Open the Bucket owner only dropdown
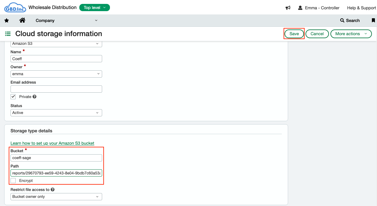 56,197
